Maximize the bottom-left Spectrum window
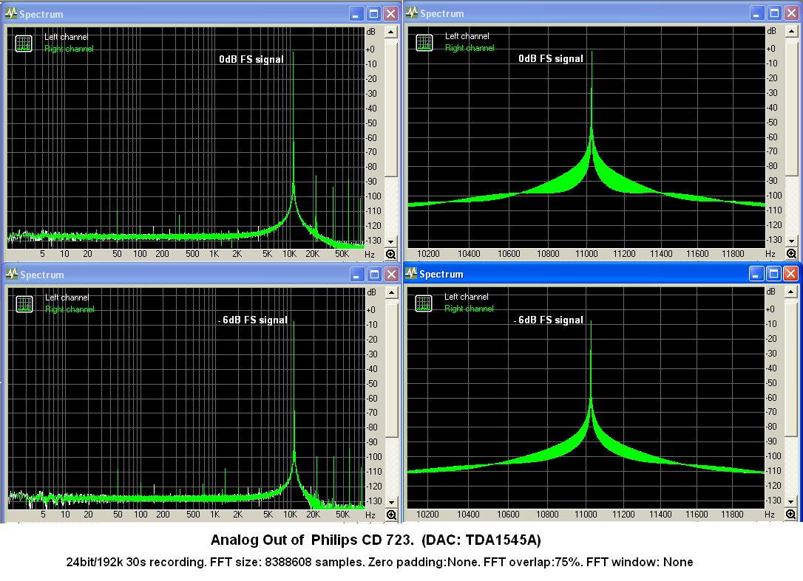This screenshot has height=581, width=803. 374,274
